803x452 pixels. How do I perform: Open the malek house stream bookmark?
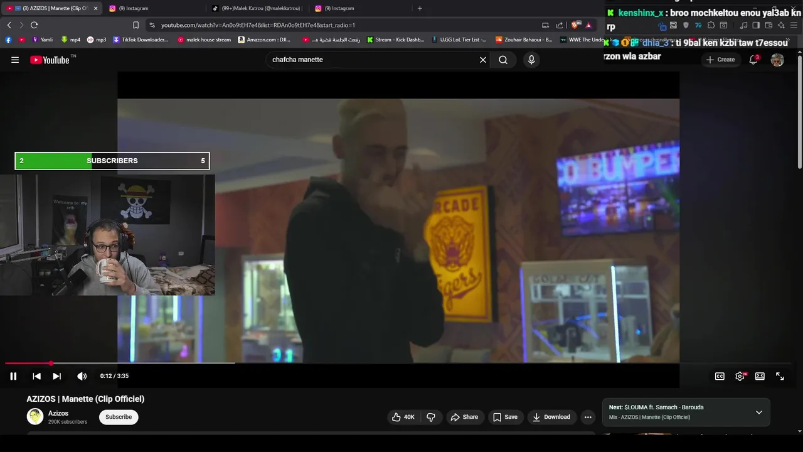pos(204,40)
